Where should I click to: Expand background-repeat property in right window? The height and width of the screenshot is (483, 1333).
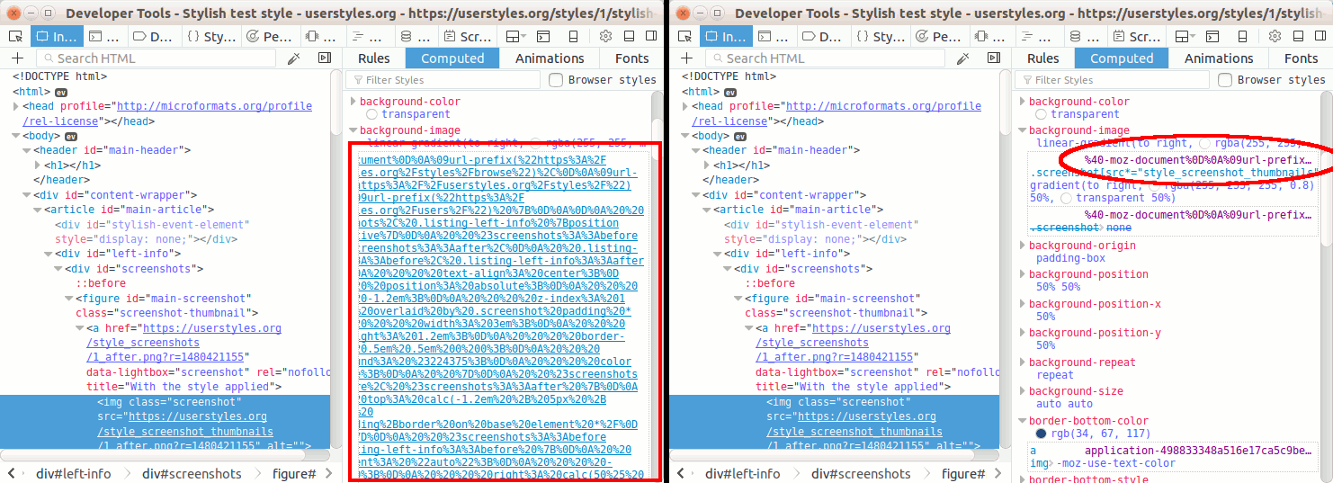(1023, 362)
